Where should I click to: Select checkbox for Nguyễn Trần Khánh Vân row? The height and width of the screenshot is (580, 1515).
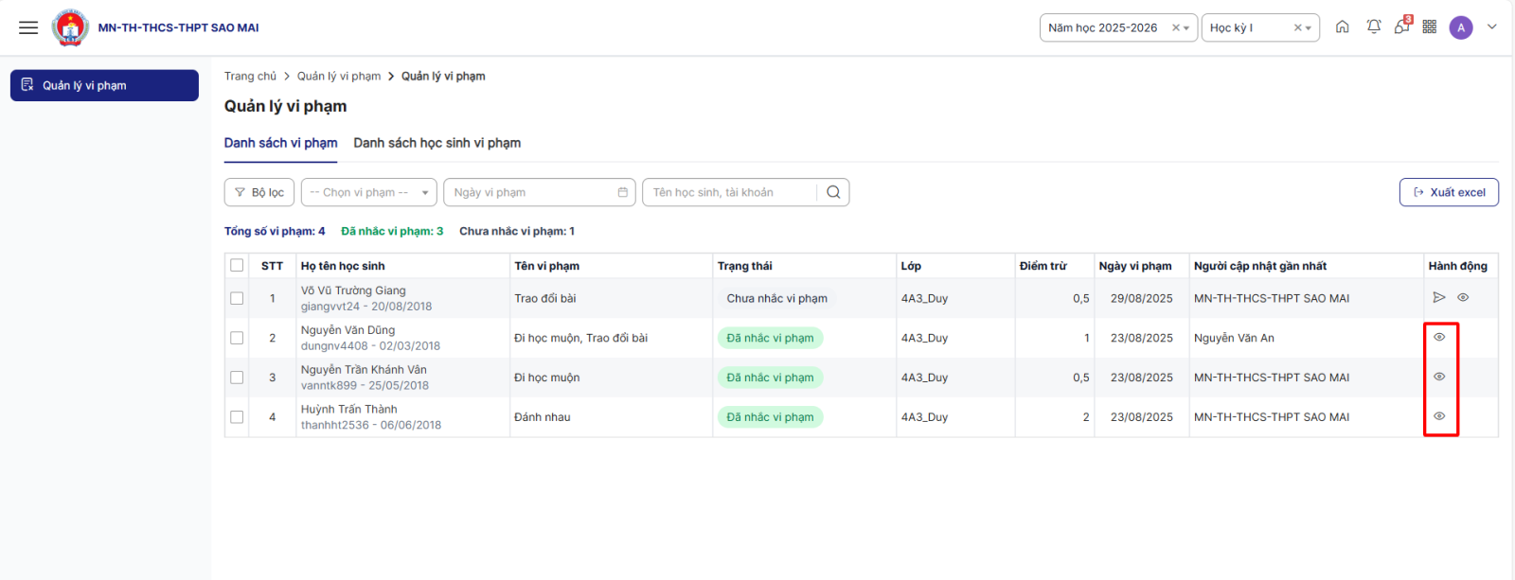(237, 378)
